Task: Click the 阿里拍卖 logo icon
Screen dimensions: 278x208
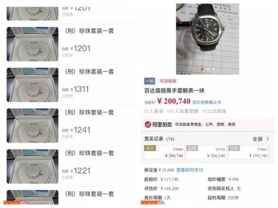Action: [x=148, y=124]
